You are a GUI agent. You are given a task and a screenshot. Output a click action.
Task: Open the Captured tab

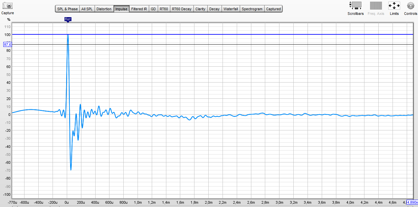(x=273, y=9)
